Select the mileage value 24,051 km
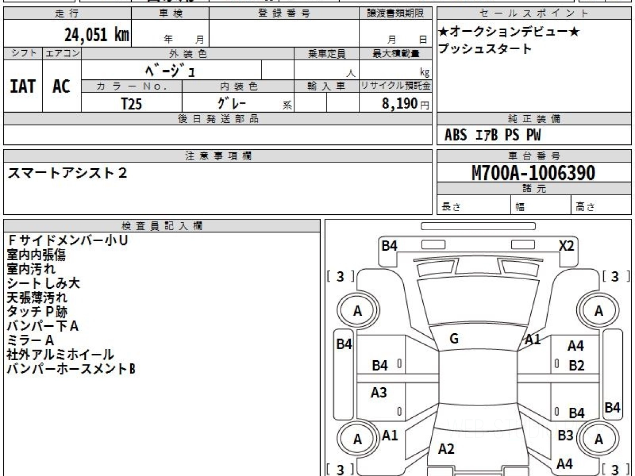The width and height of the screenshot is (635, 476). (x=97, y=35)
